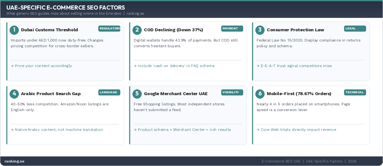Click the 'Dubai Customs Threshold' card heading
This screenshot has height=166, width=383.
pos(49,30)
